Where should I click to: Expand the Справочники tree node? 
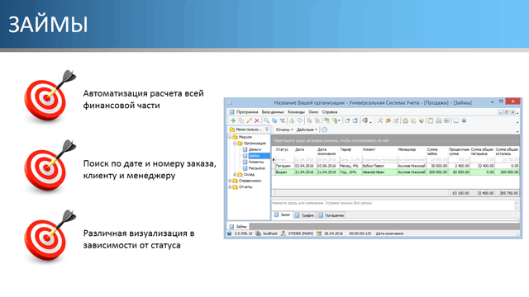tap(230, 181)
